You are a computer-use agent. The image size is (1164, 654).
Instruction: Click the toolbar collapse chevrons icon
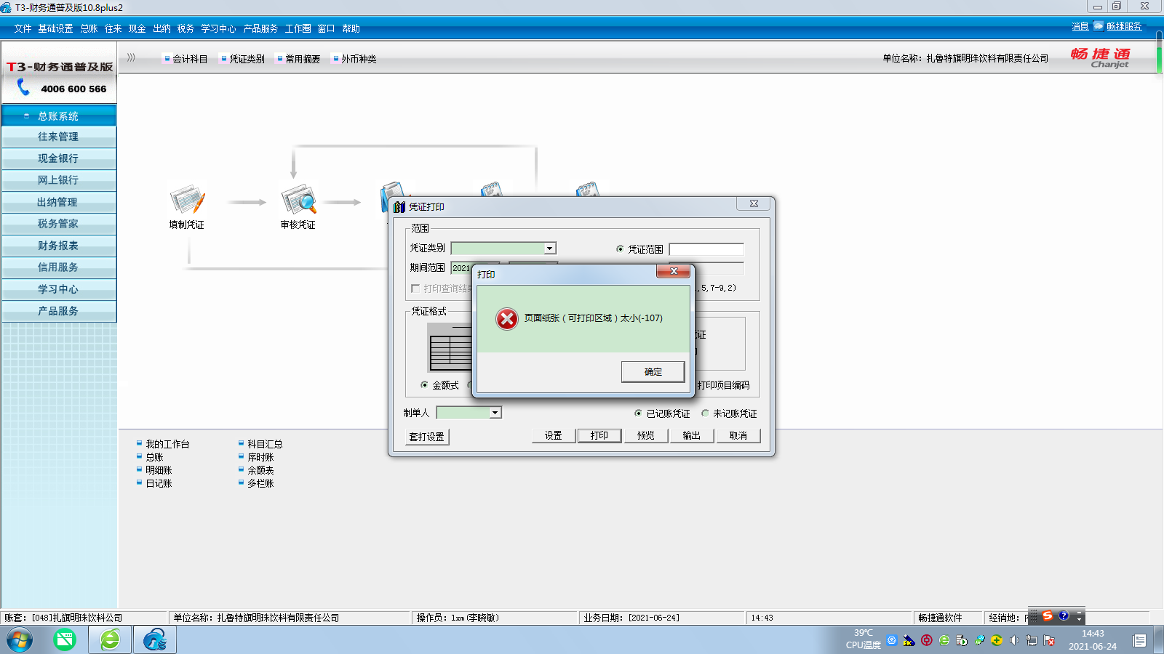point(132,57)
